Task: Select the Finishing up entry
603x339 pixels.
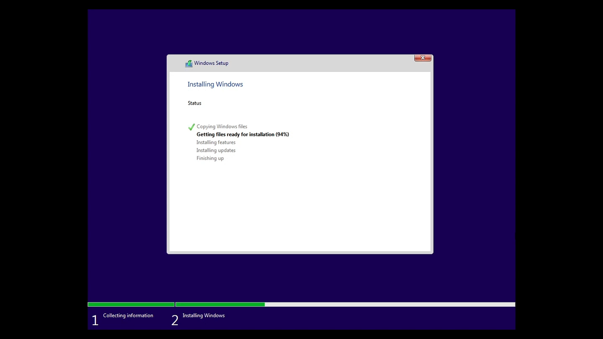Action: pyautogui.click(x=210, y=158)
